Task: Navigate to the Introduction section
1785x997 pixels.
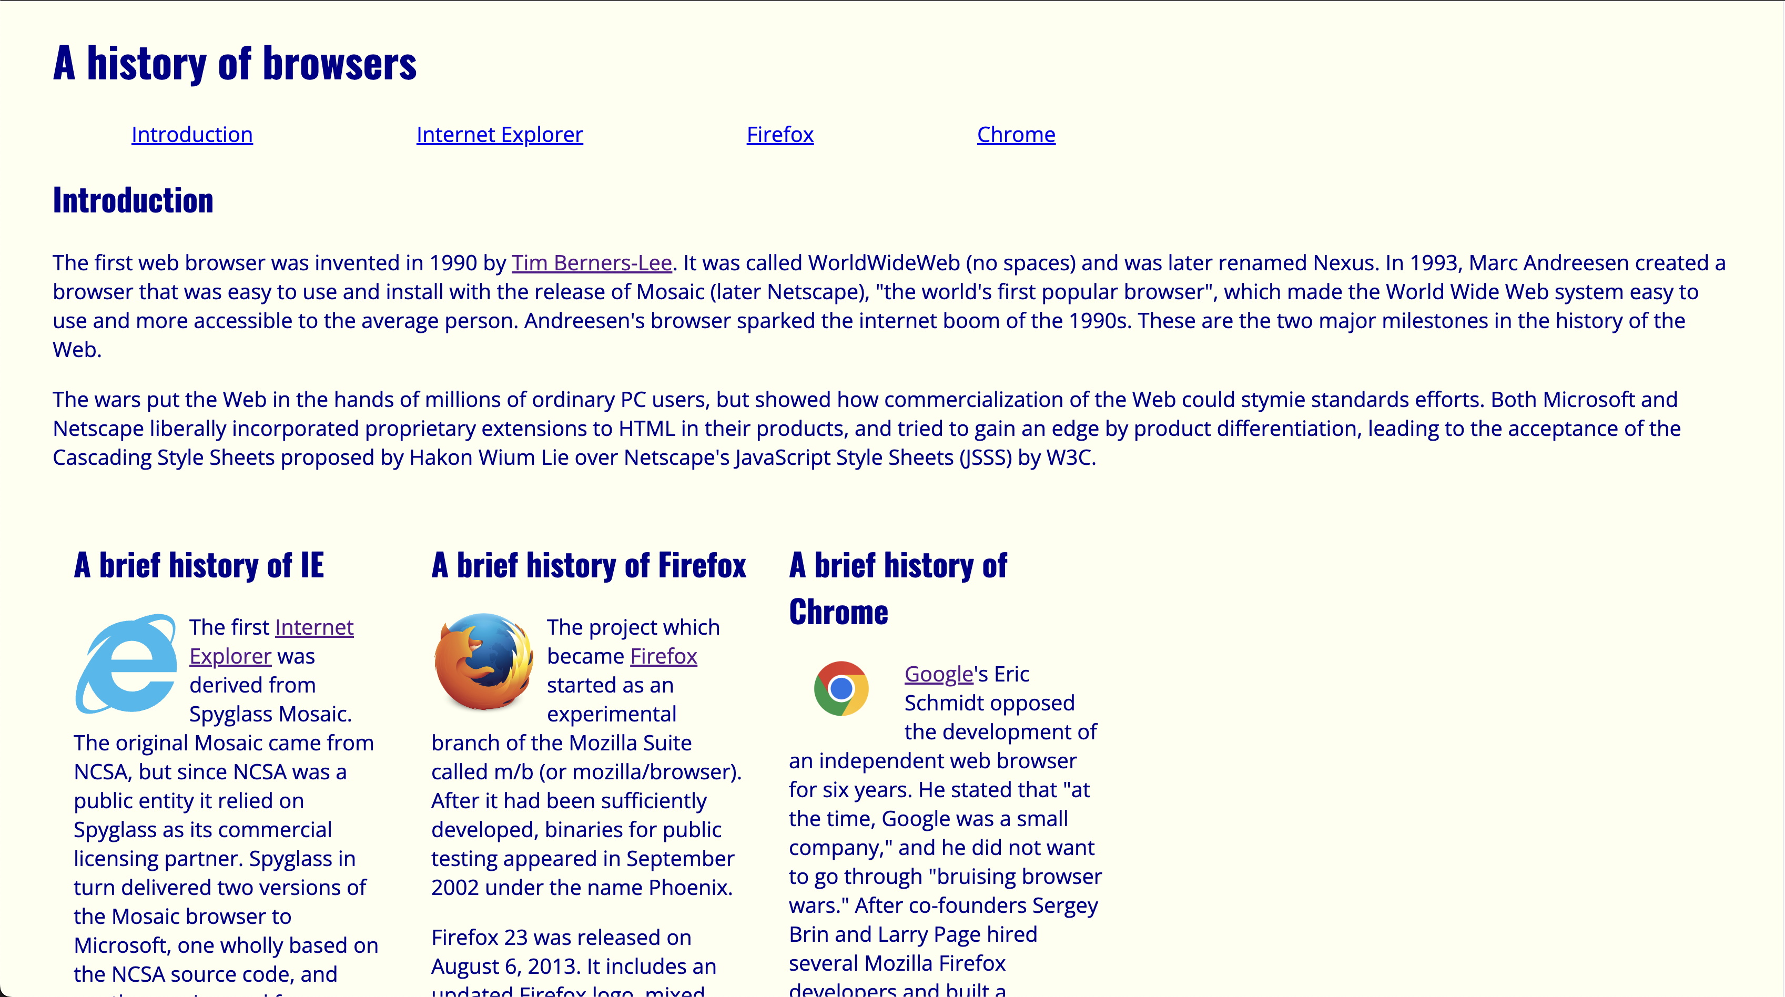Action: pyautogui.click(x=191, y=134)
